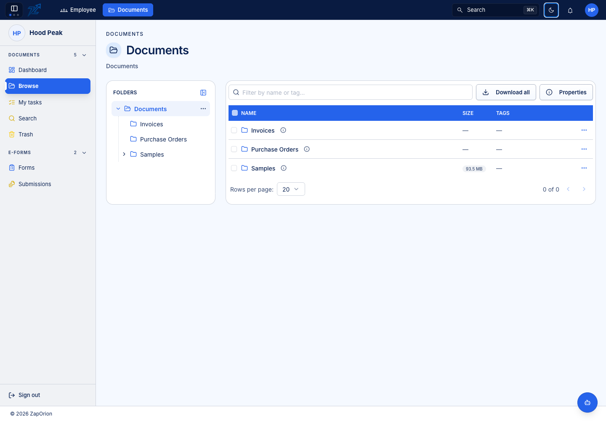Switch to dark mode with moon icon

point(551,10)
